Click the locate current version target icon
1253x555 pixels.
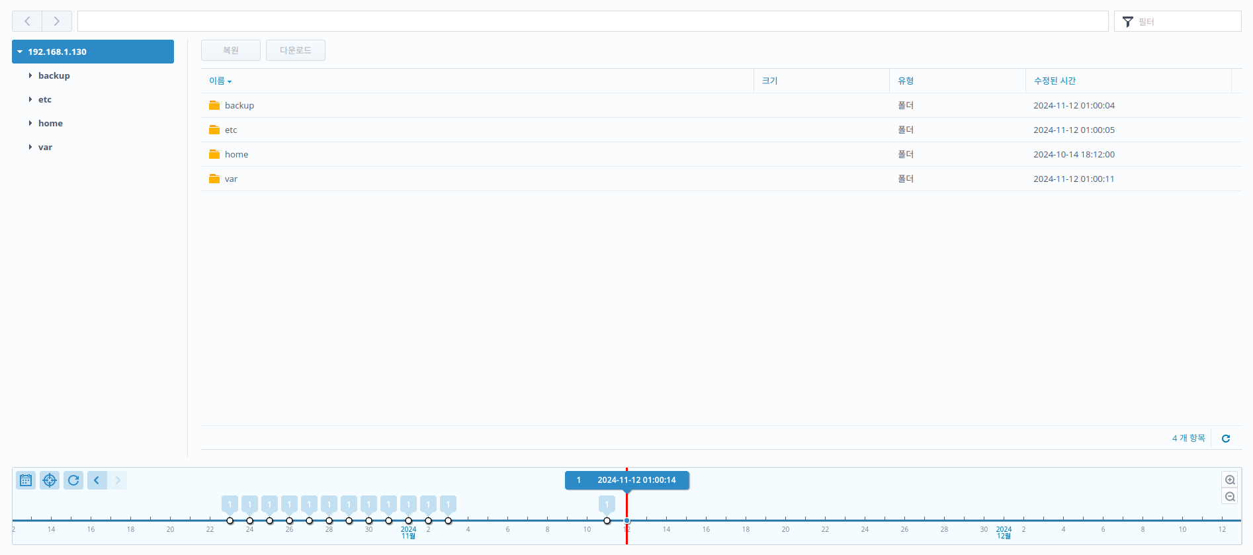(50, 480)
